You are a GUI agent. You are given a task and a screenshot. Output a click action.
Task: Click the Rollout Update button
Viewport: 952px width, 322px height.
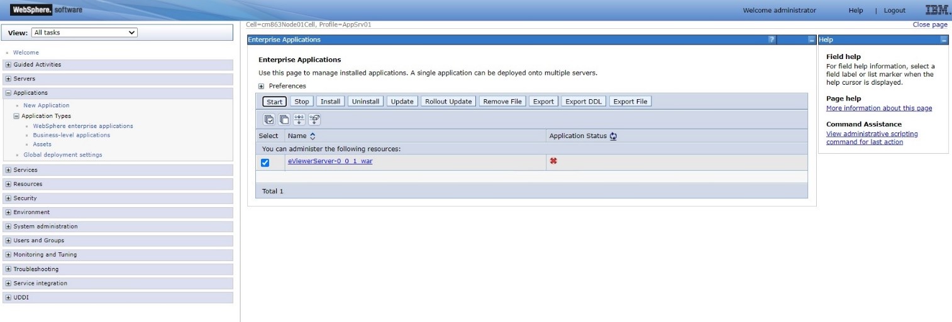448,102
